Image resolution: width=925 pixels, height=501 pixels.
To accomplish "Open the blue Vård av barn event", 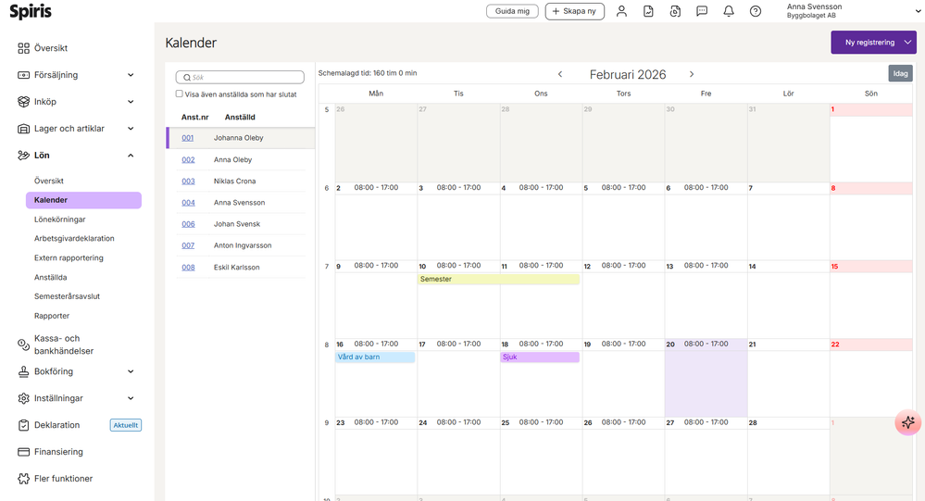I will 375,357.
